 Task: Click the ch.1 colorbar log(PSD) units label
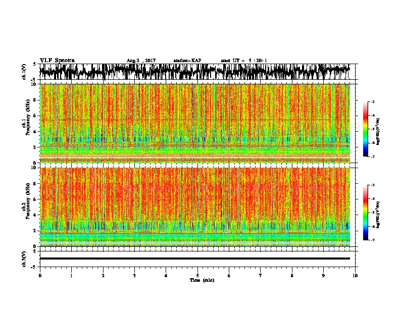378,132
